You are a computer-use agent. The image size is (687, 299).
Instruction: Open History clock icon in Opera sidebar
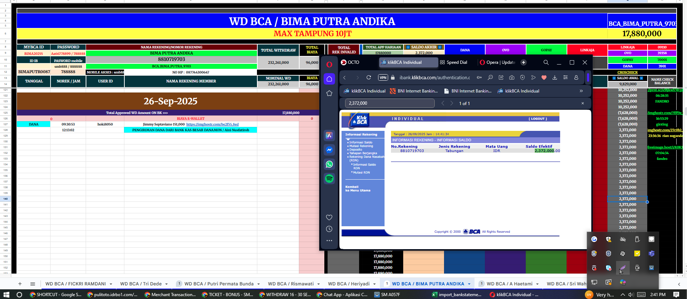329,229
